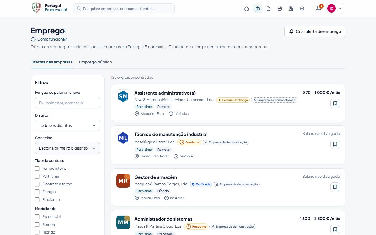The height and width of the screenshot is (235, 376).
Task: Switch to the Ofertas das empresas tab
Action: pos(51,62)
